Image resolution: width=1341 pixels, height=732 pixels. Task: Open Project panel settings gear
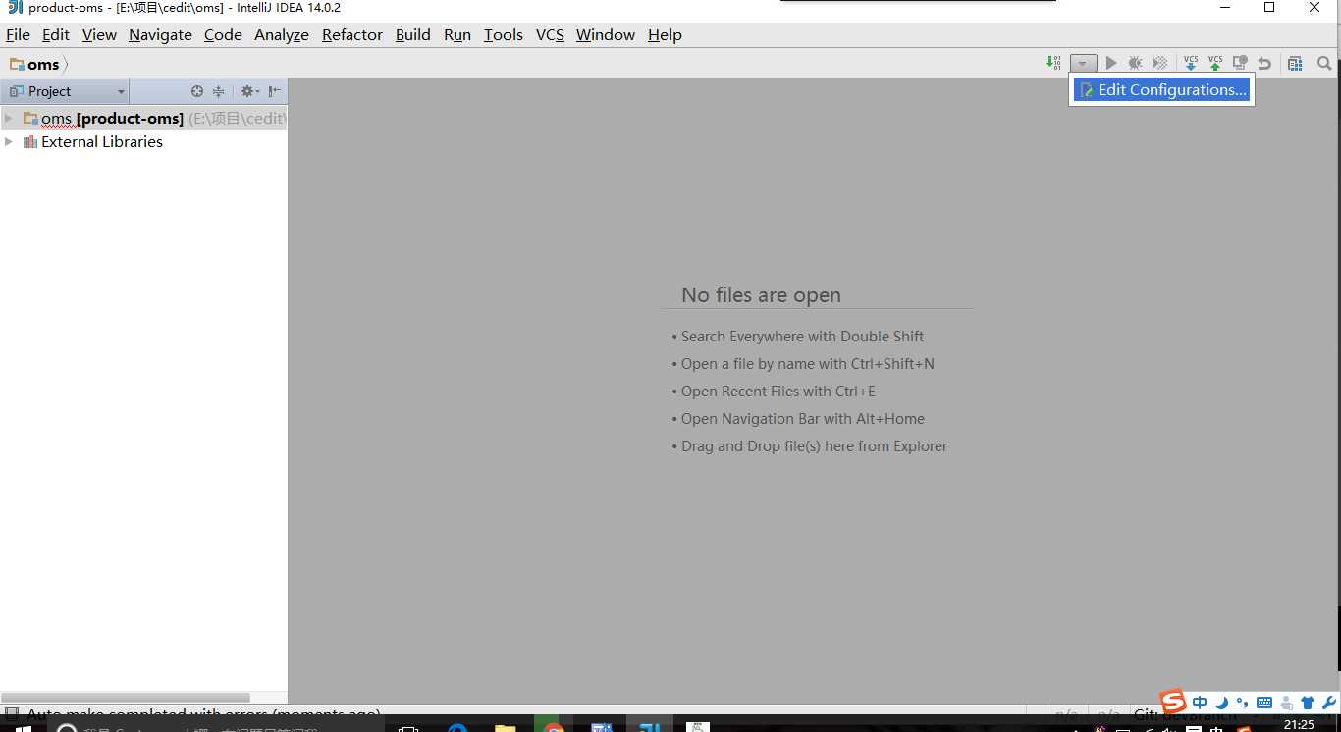tap(249, 91)
